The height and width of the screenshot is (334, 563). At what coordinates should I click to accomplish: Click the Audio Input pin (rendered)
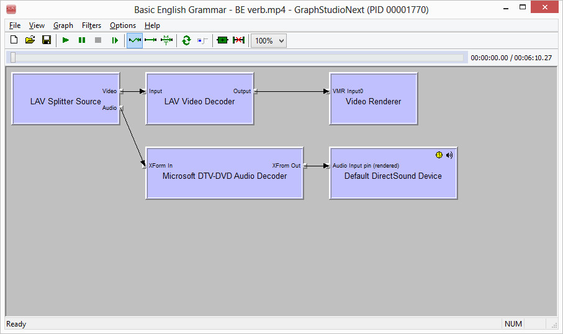point(328,166)
